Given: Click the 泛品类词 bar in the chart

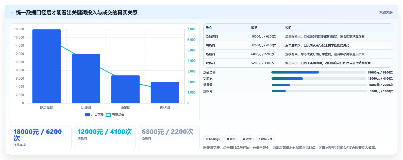Looking at the screenshot, I should point(46,66).
